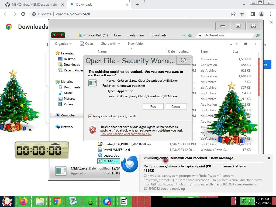276x207 pixels.
Task: Open 'How can I decide what software to run?' link
Action: pyautogui.click(x=126, y=134)
